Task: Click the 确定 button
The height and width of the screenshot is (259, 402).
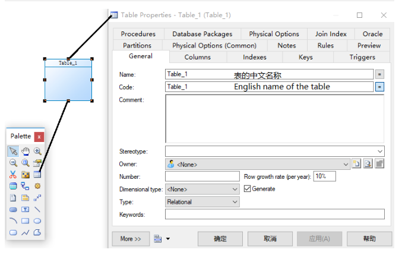Action: click(x=220, y=239)
